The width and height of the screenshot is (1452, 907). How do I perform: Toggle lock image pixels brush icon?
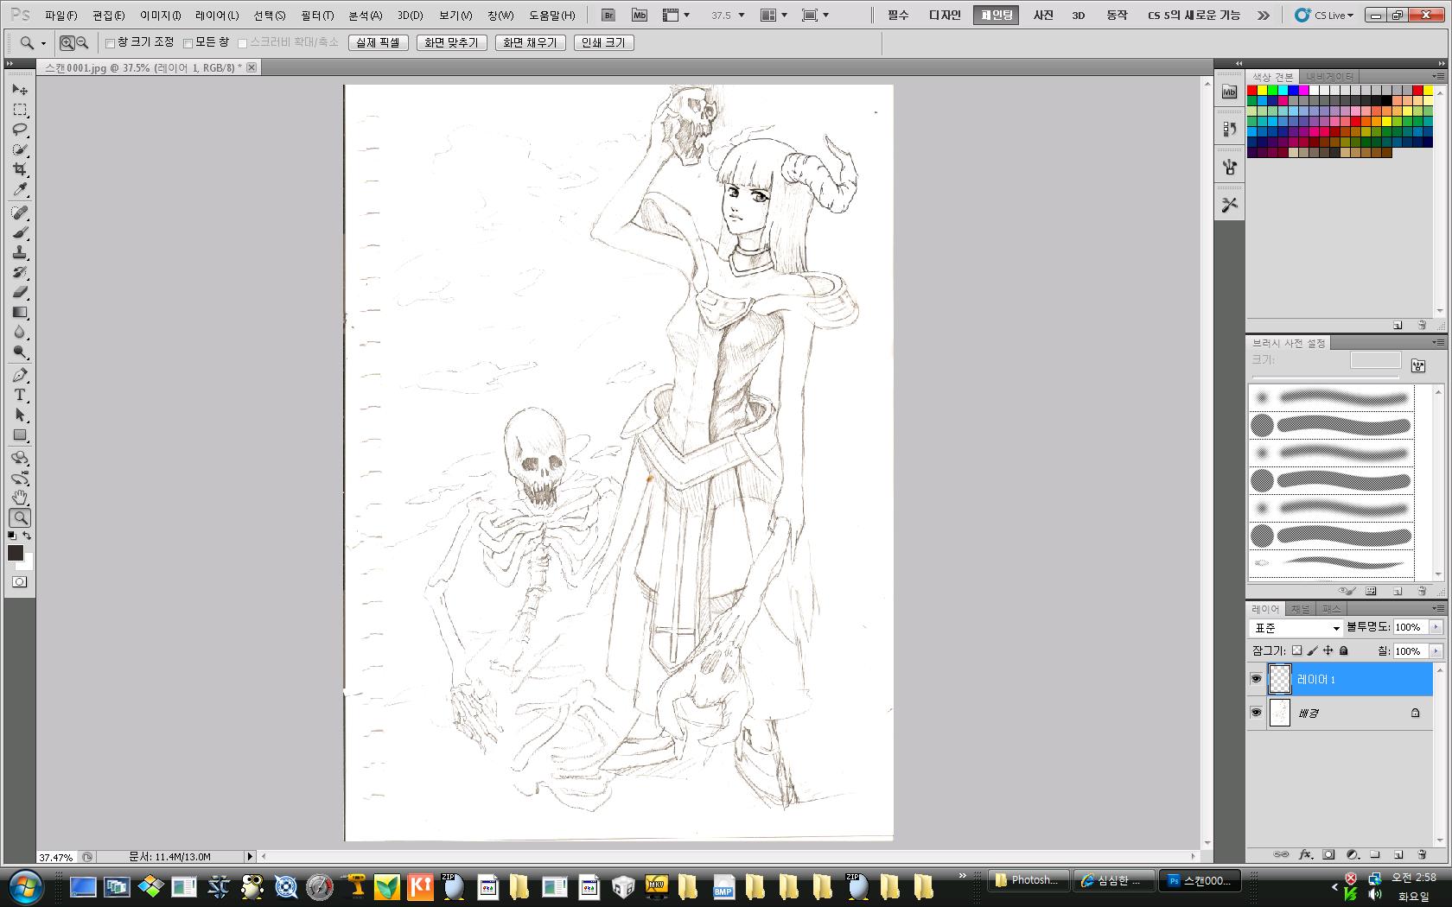1312,650
